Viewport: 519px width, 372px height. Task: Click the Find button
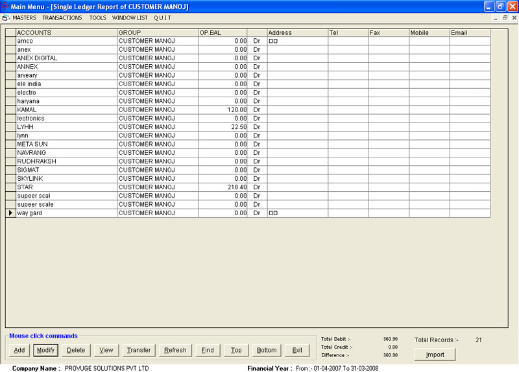click(208, 351)
